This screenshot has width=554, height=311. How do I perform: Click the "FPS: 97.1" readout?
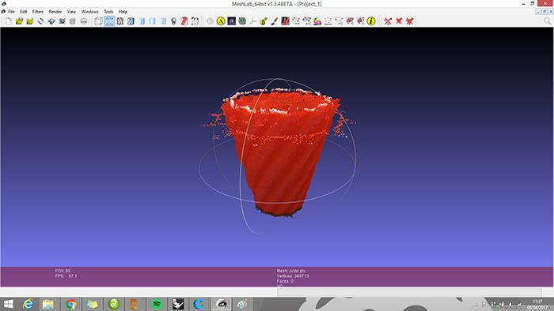click(x=66, y=275)
